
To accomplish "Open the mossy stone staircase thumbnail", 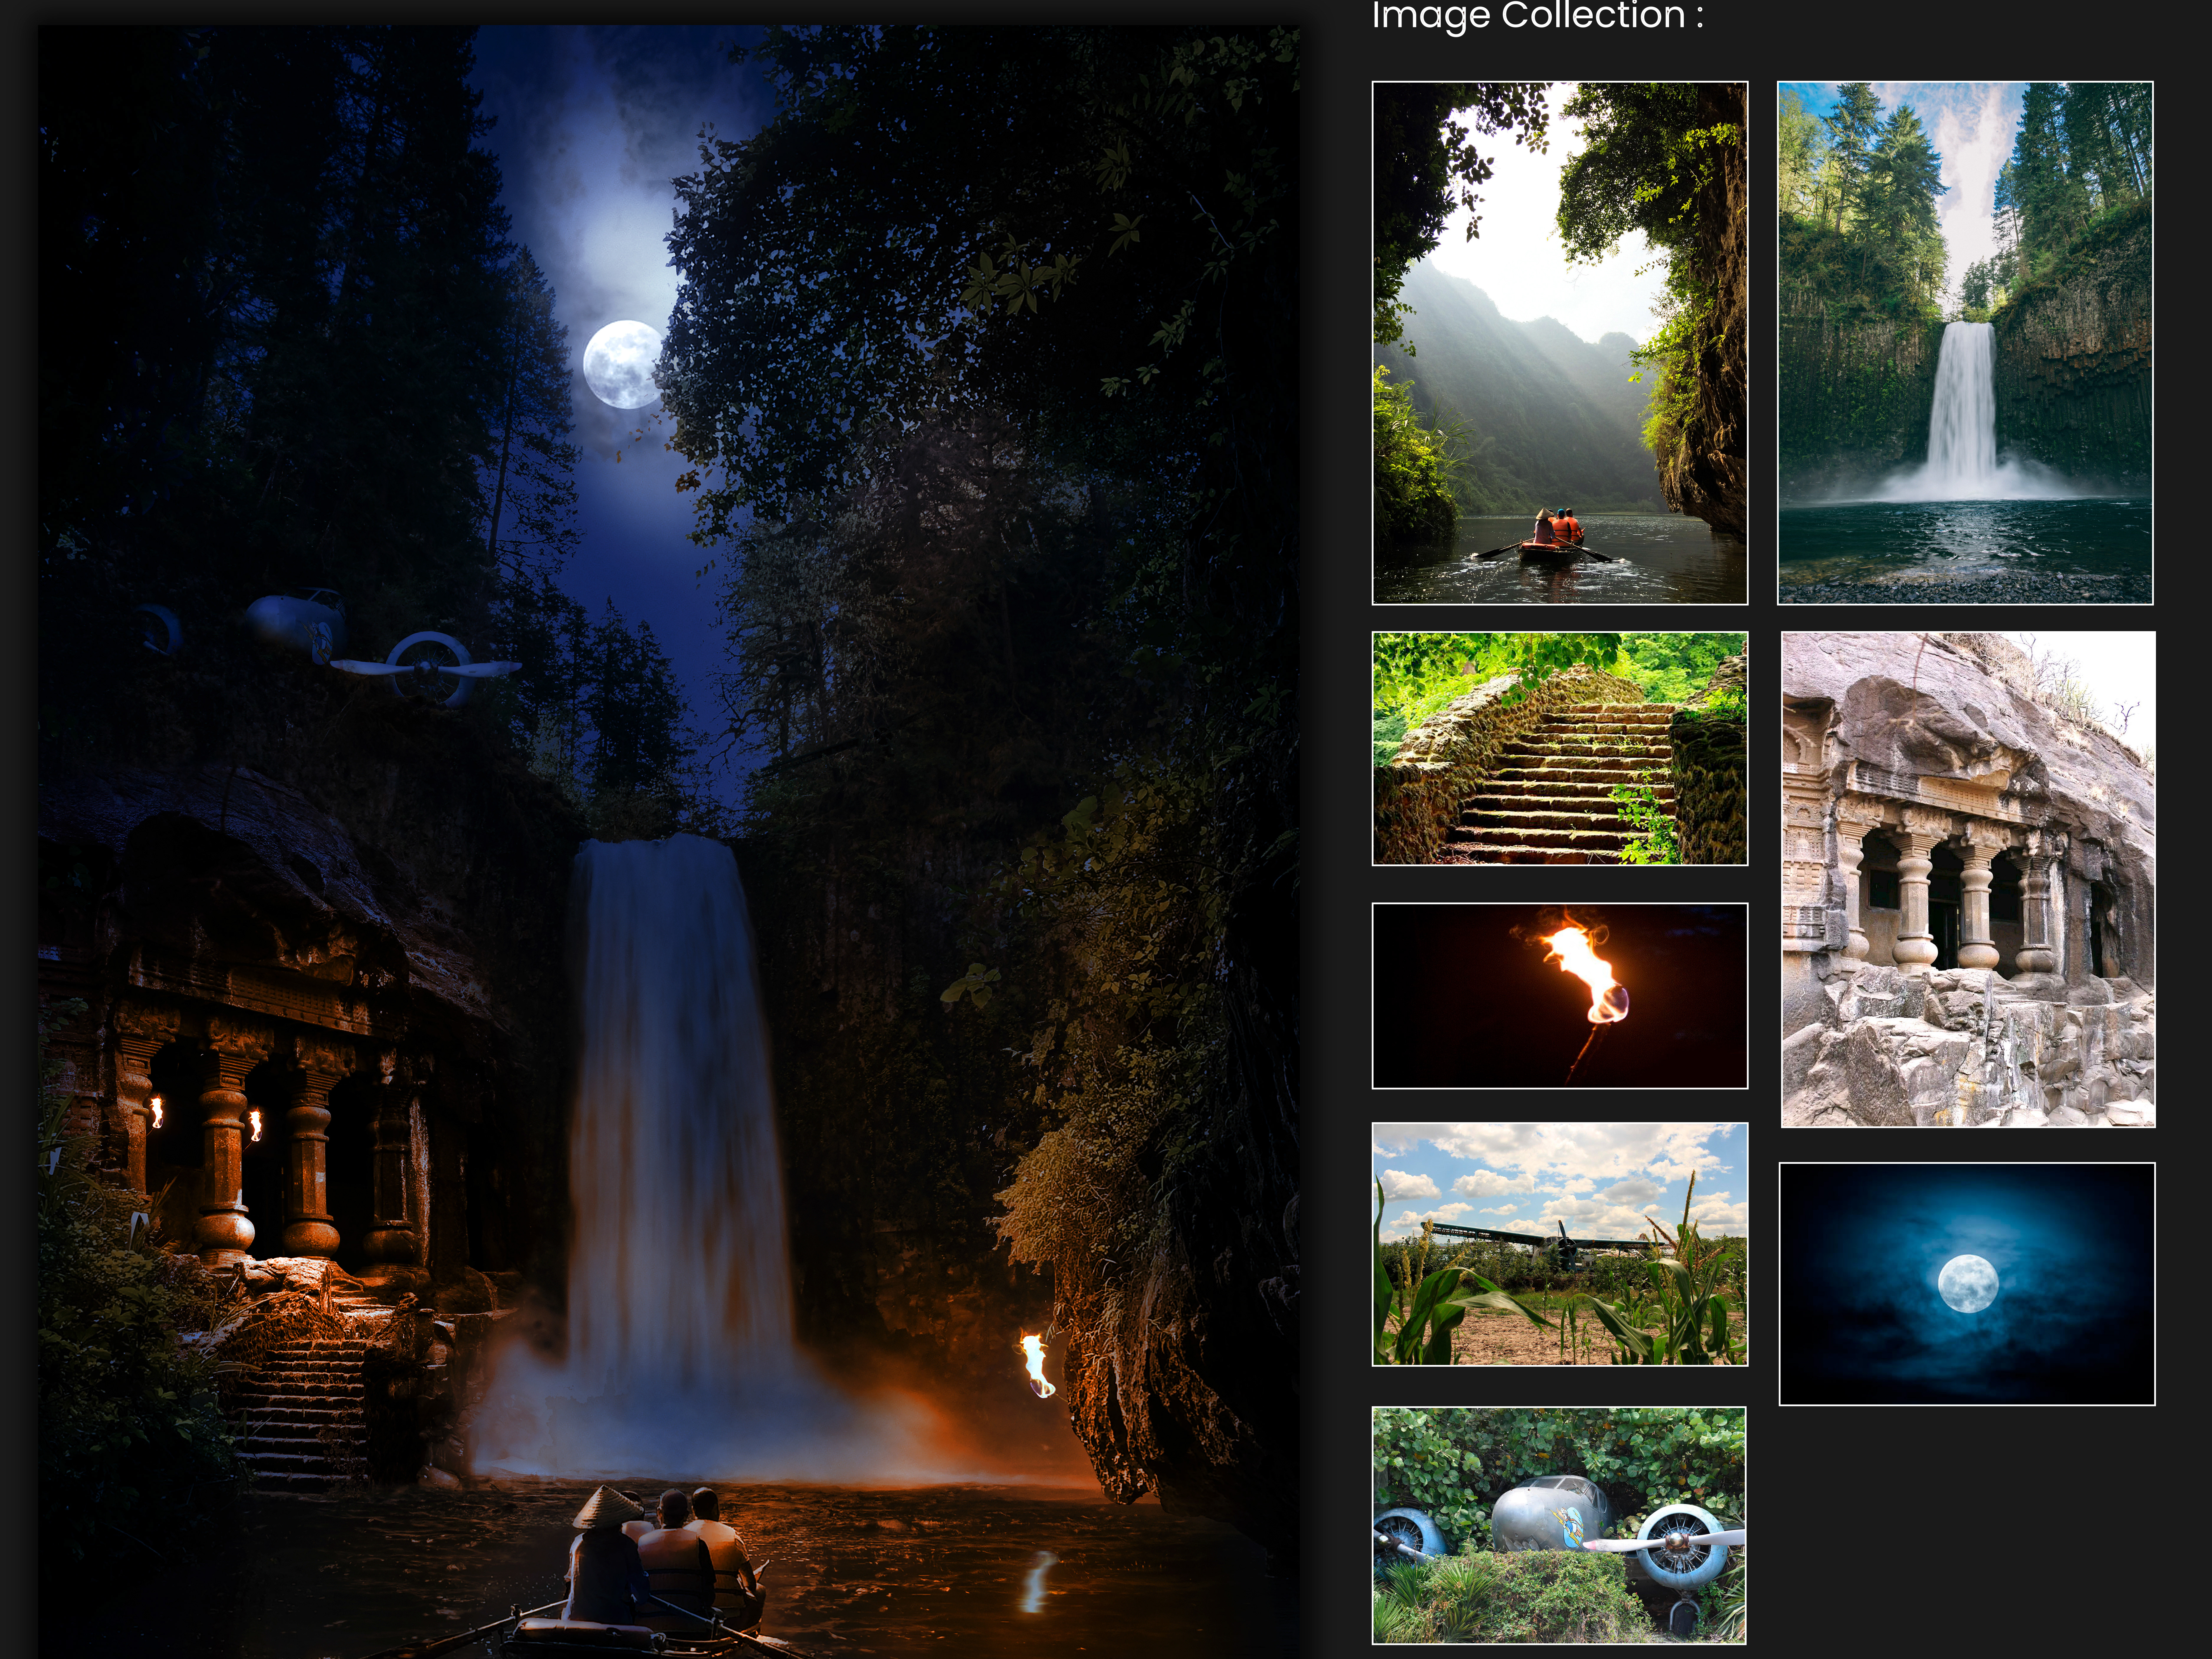I will click(1560, 748).
